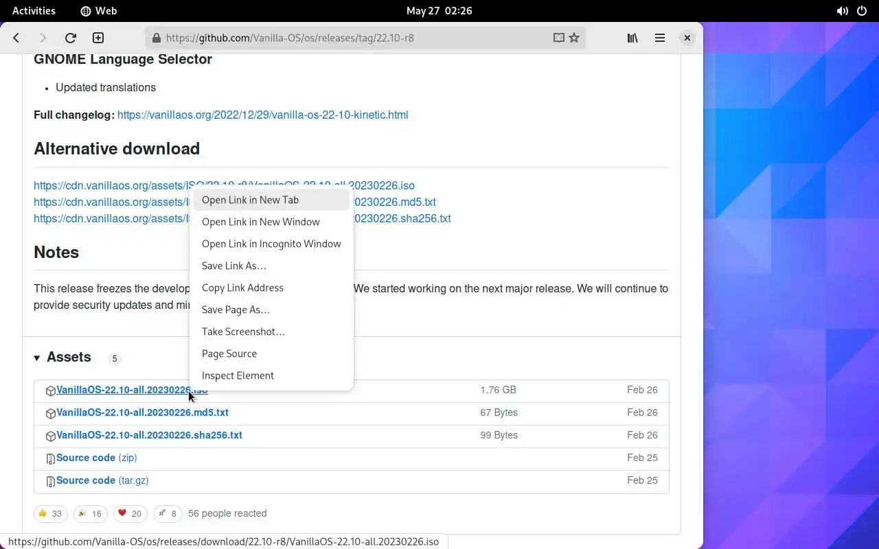Click the Alternative download heading
Image resolution: width=879 pixels, height=549 pixels.
[117, 149]
